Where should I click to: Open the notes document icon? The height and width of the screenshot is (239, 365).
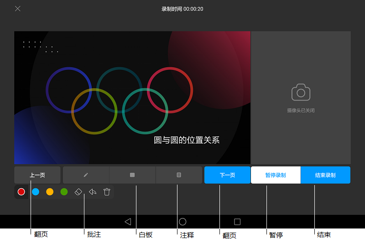(x=179, y=175)
